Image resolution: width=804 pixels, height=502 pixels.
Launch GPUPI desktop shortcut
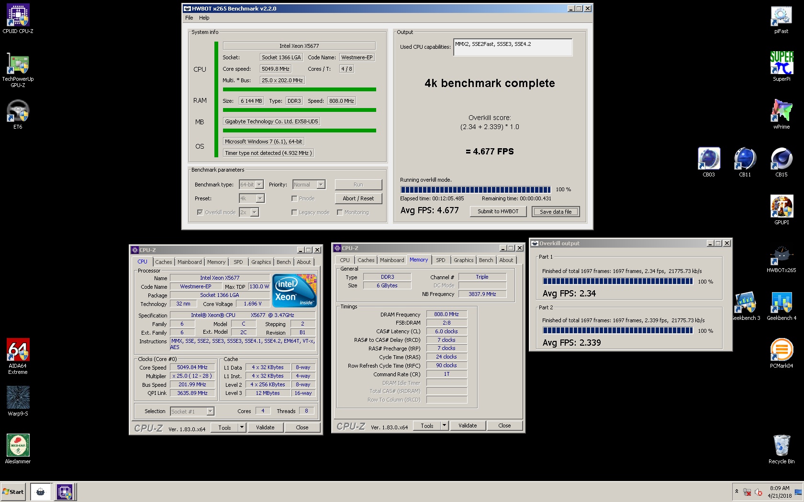tap(782, 210)
